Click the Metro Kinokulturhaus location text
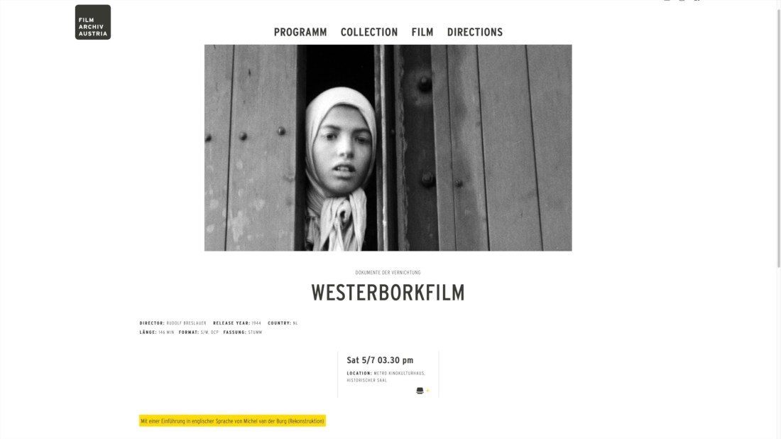The height and width of the screenshot is (439, 781). click(x=386, y=376)
